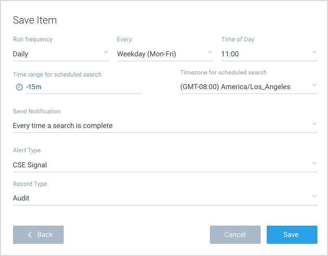This screenshot has height=256, width=328.
Task: Open the 11:00 Time of Day selector
Action: 264,54
